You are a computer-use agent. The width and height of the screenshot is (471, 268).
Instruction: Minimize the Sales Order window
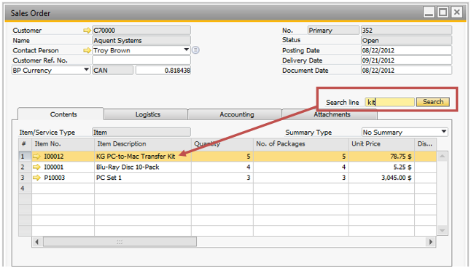429,12
